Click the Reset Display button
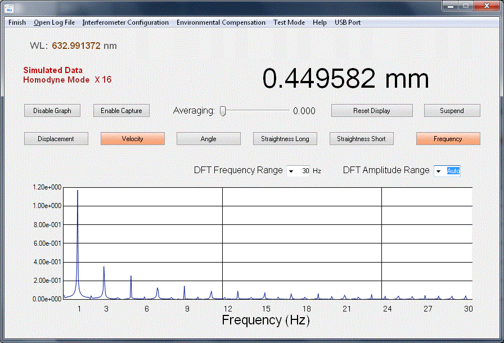The width and height of the screenshot is (504, 343). coord(372,111)
